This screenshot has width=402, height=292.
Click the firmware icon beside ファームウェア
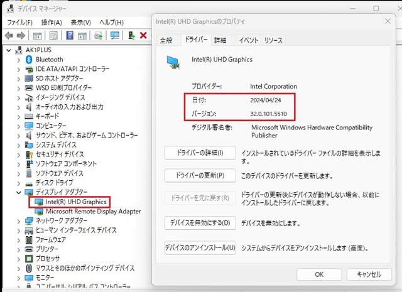pyautogui.click(x=29, y=240)
